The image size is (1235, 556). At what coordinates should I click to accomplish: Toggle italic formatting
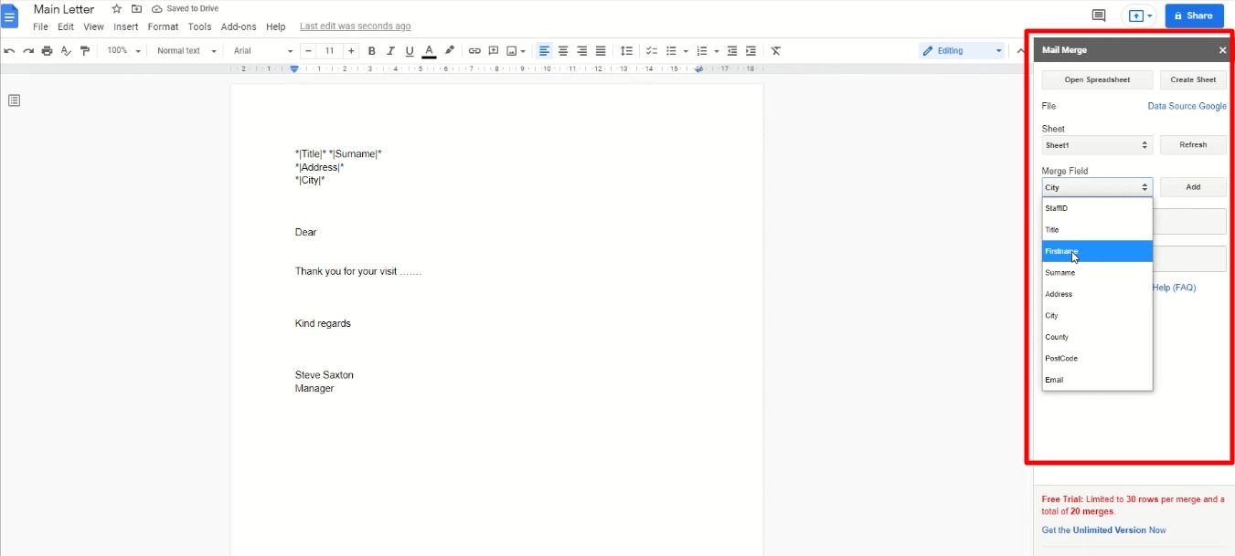390,50
